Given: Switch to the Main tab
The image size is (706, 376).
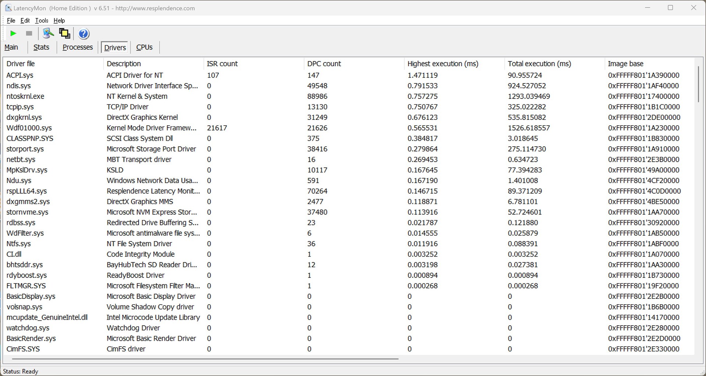Looking at the screenshot, I should click(11, 47).
